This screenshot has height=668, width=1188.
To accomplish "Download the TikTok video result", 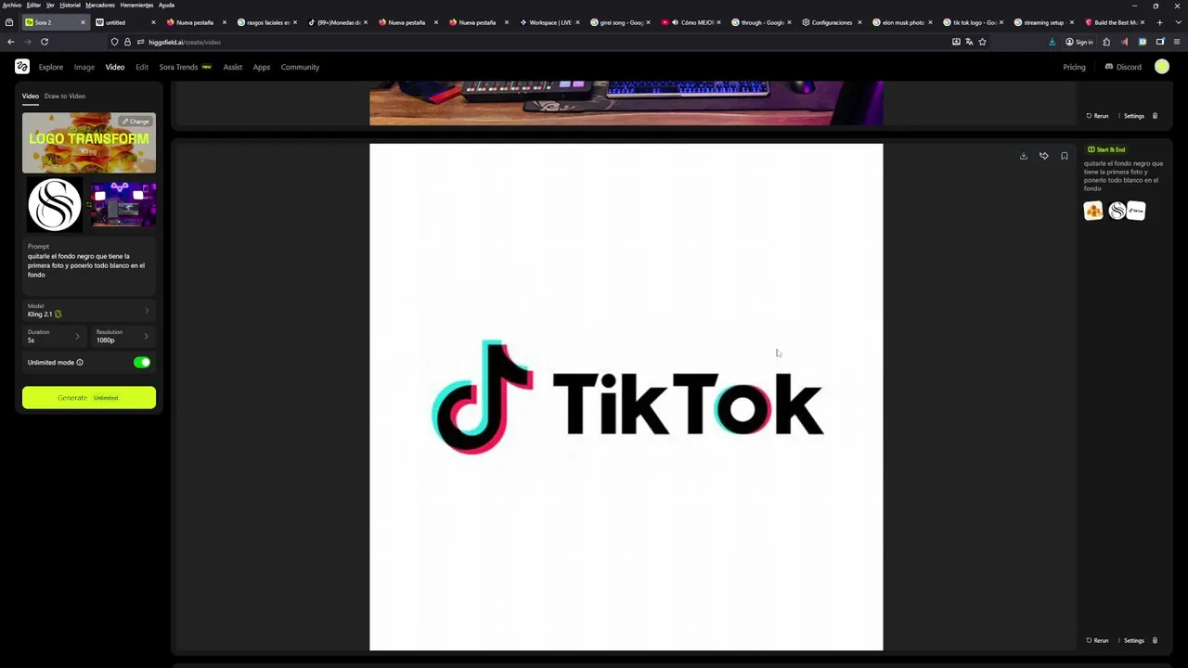I will [1024, 156].
